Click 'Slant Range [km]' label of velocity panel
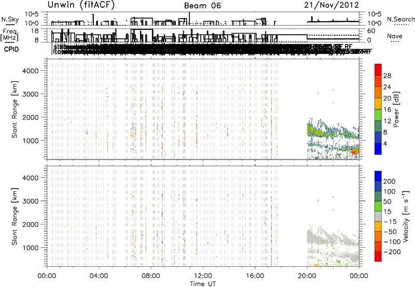The width and height of the screenshot is (415, 287). [15, 216]
